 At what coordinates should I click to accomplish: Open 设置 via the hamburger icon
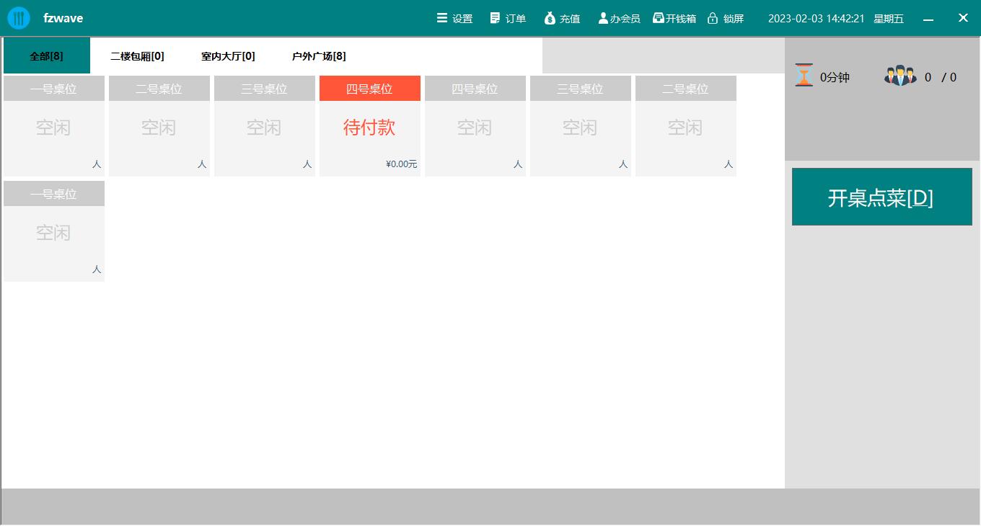pyautogui.click(x=442, y=18)
